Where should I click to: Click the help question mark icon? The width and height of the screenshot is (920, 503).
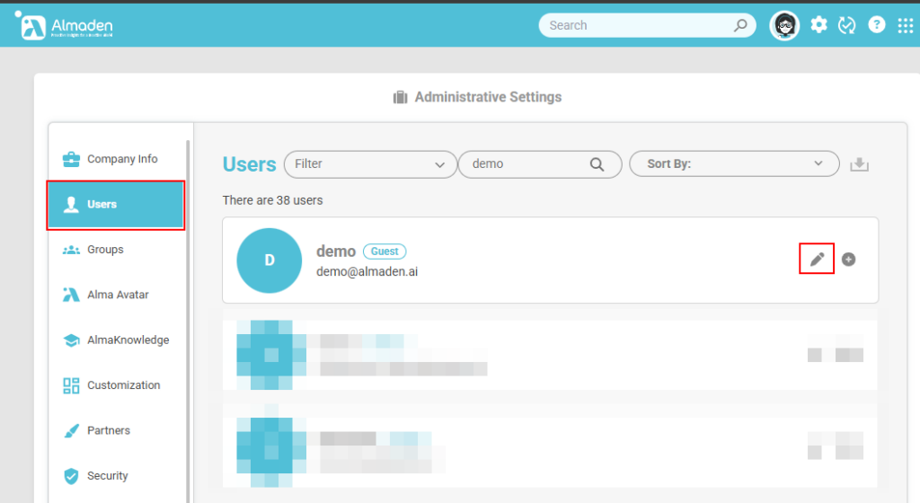(x=877, y=25)
